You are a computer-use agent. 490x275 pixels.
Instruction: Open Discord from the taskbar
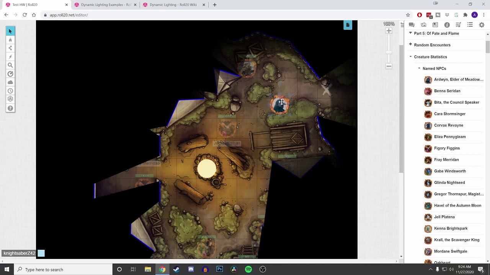(191, 270)
